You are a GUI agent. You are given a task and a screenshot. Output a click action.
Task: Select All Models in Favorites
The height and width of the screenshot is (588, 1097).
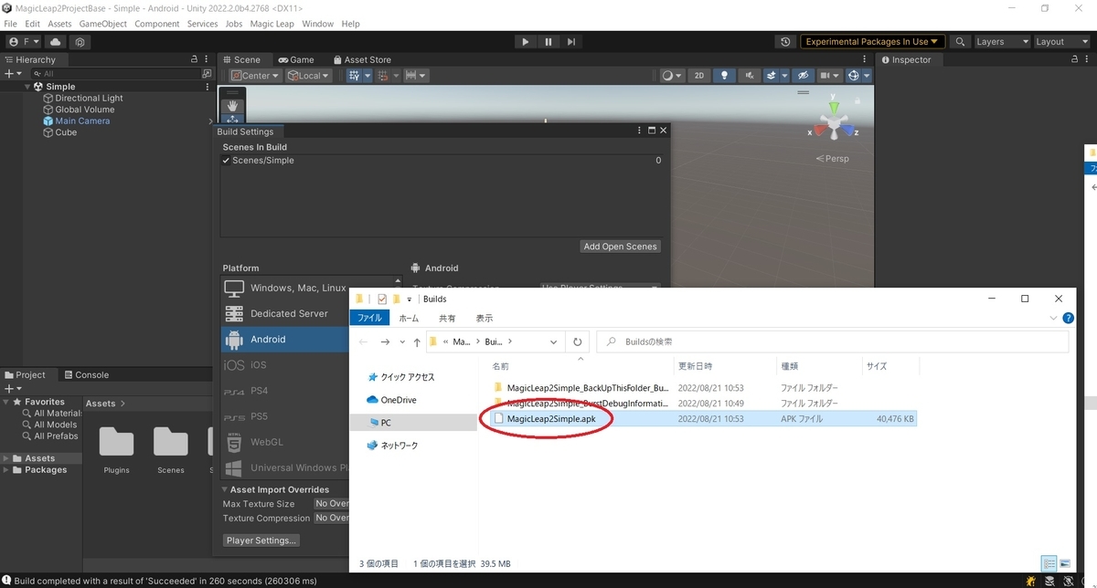click(55, 425)
